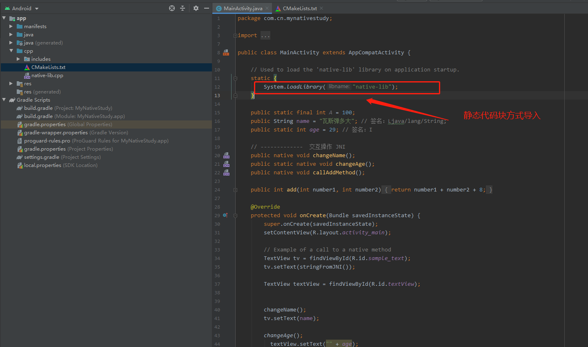Click the settings.gradle elephant icon
Viewport: 588px width, 347px height.
(20, 157)
